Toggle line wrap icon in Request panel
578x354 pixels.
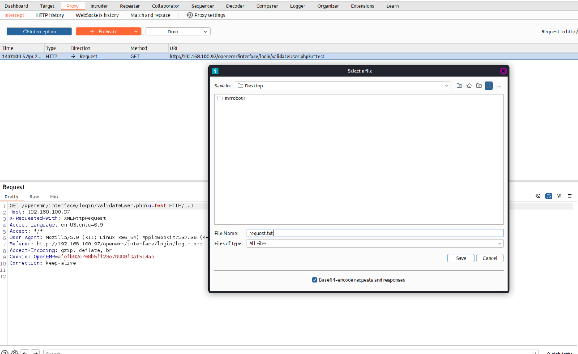(x=549, y=196)
